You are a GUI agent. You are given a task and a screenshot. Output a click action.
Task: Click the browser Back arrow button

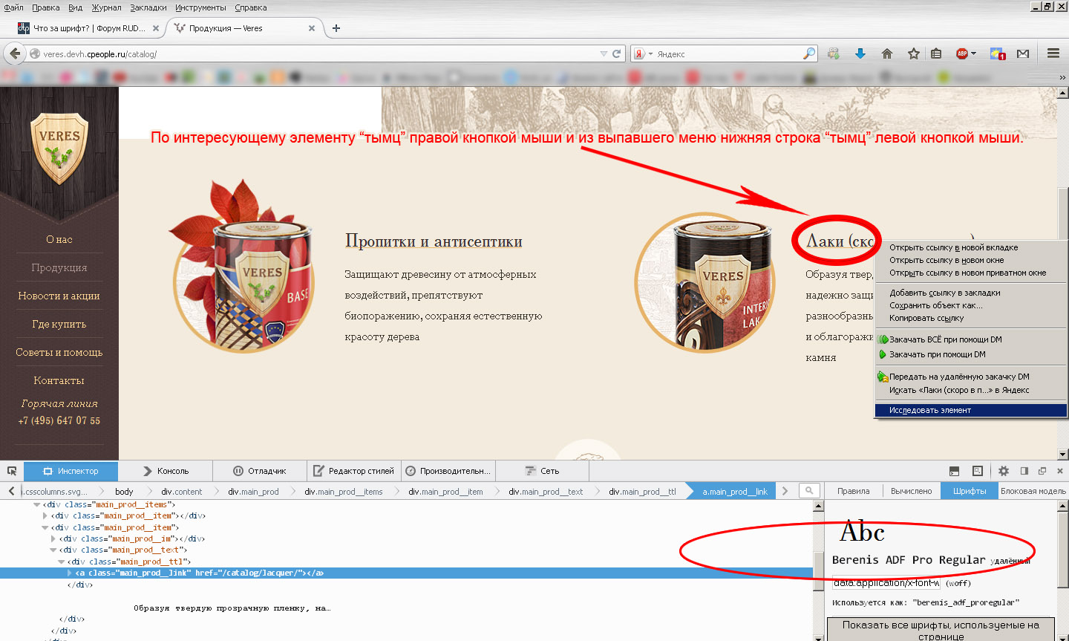pyautogui.click(x=15, y=53)
